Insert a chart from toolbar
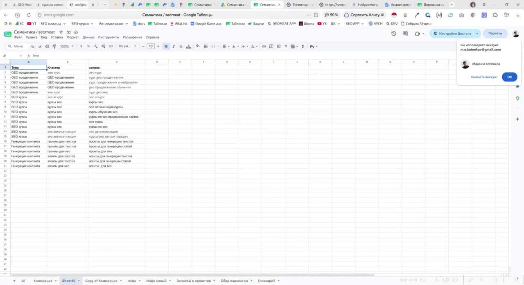This screenshot has height=285, width=524. click(x=279, y=46)
